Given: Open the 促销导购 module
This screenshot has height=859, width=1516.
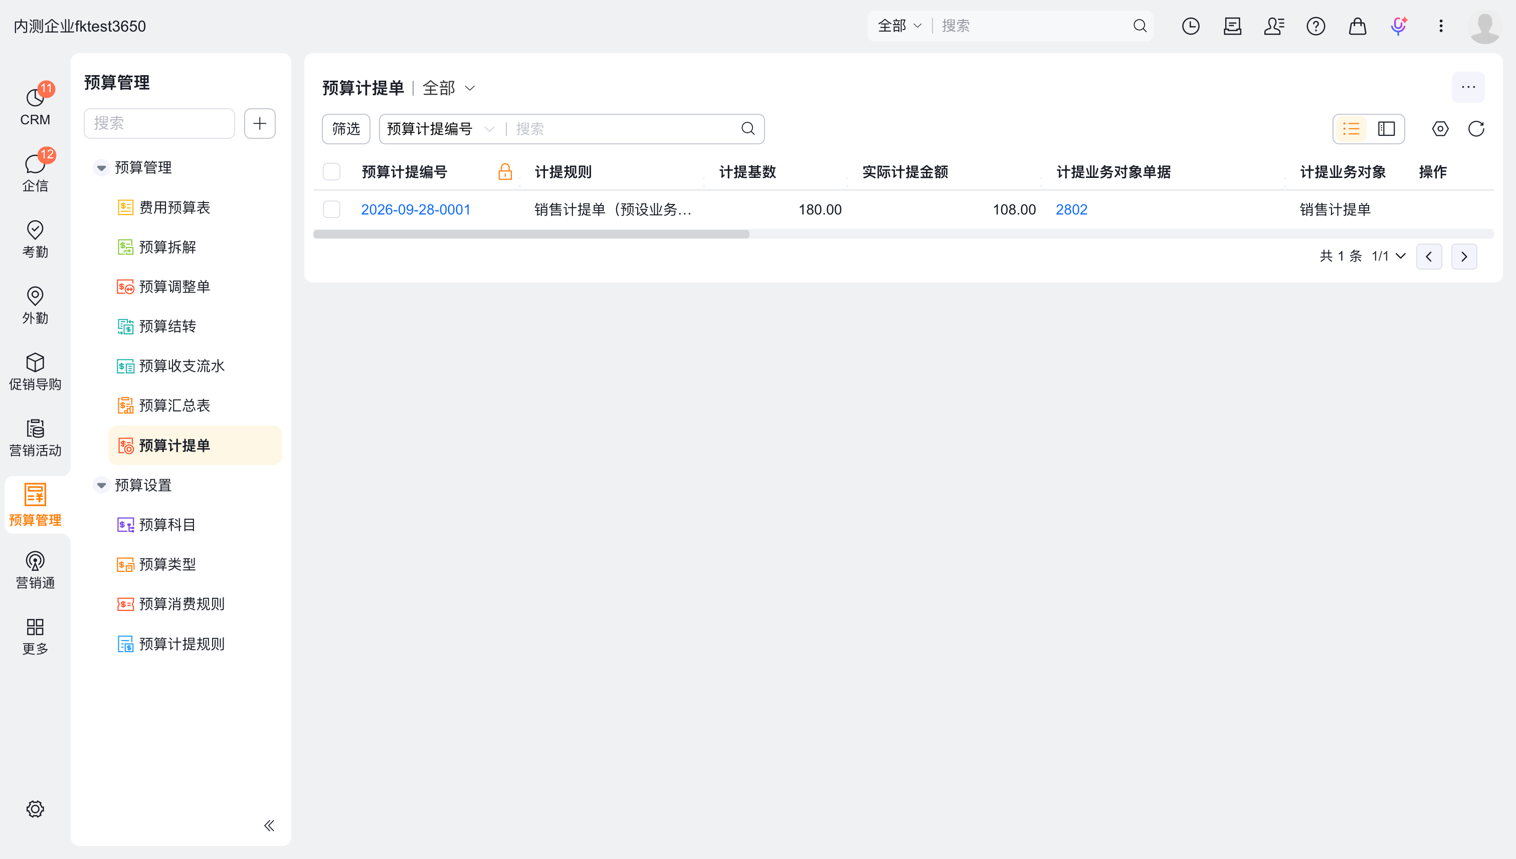Looking at the screenshot, I should 35,372.
